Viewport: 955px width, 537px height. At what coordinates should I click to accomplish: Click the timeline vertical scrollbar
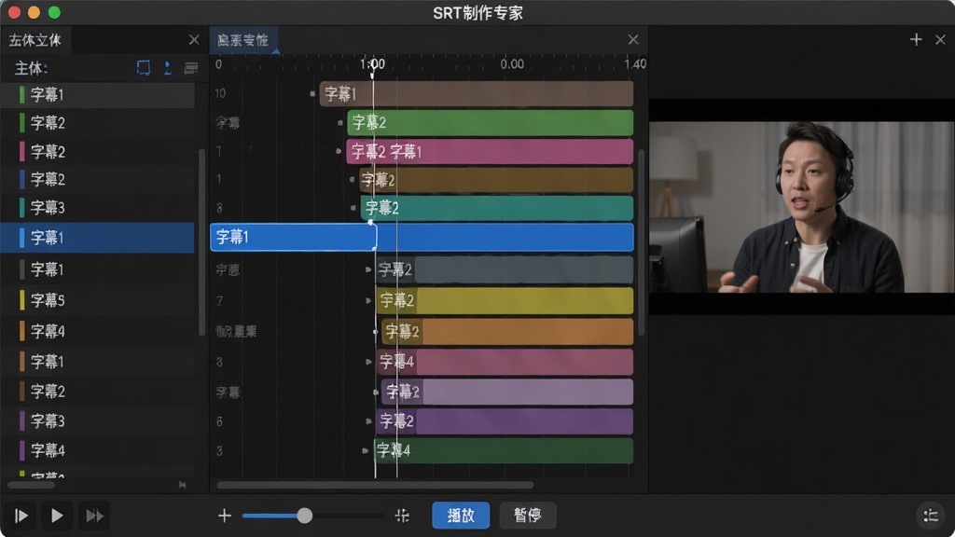click(641, 241)
